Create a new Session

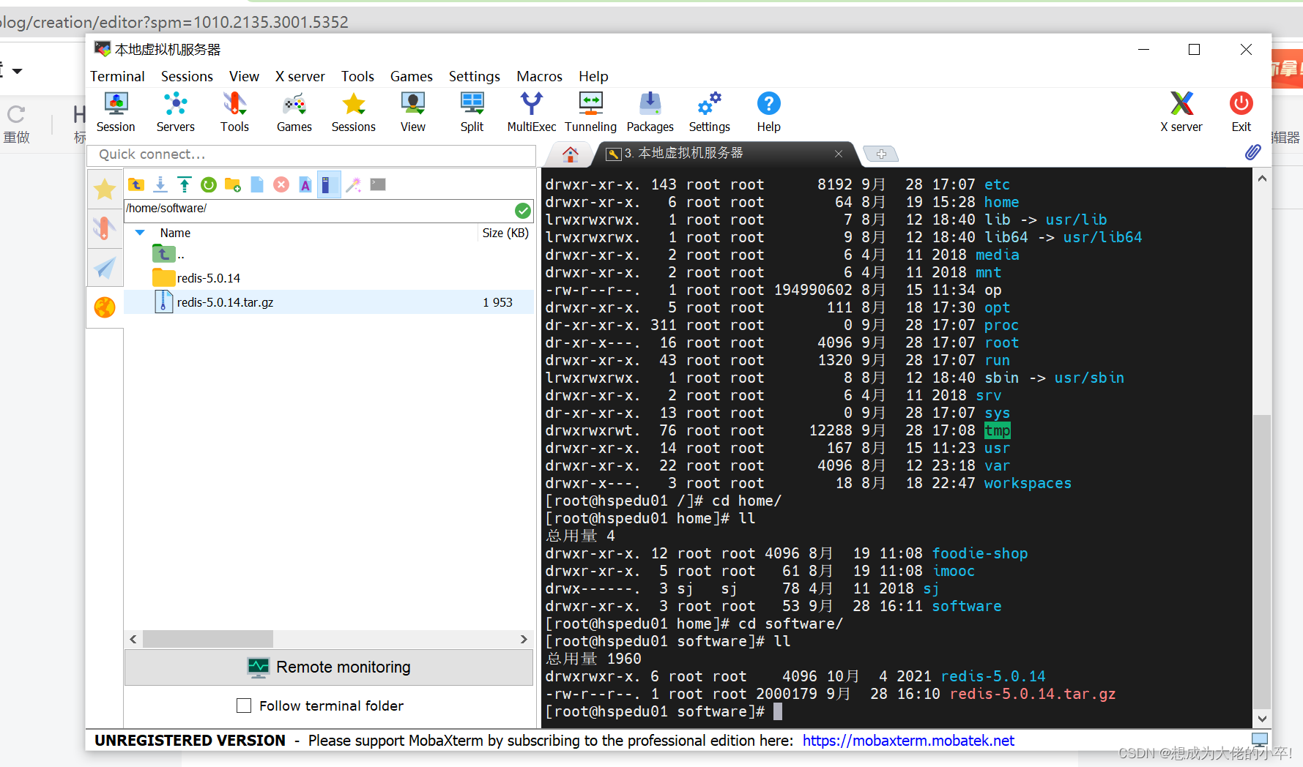pyautogui.click(x=116, y=111)
